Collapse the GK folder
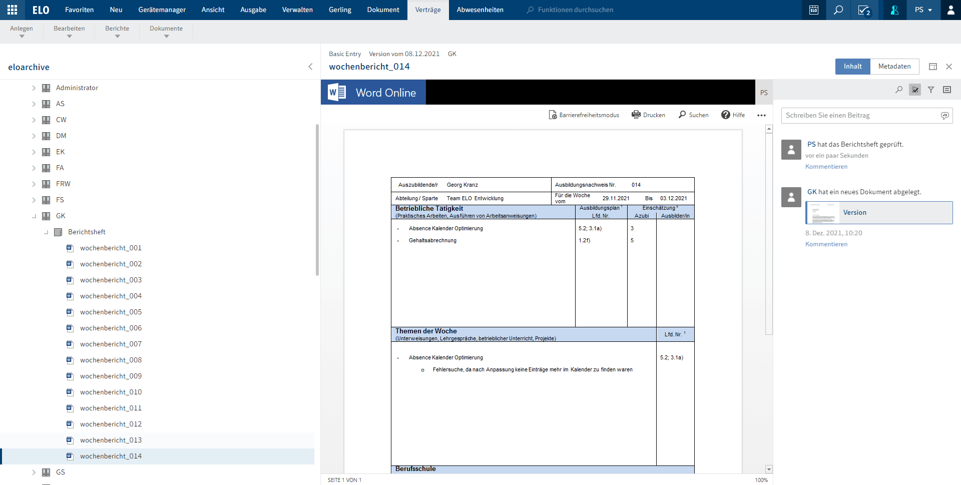The width and height of the screenshot is (961, 485). [34, 216]
